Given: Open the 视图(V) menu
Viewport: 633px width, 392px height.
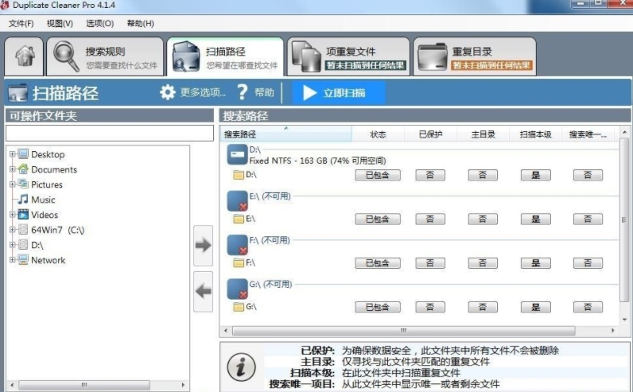Looking at the screenshot, I should point(60,23).
